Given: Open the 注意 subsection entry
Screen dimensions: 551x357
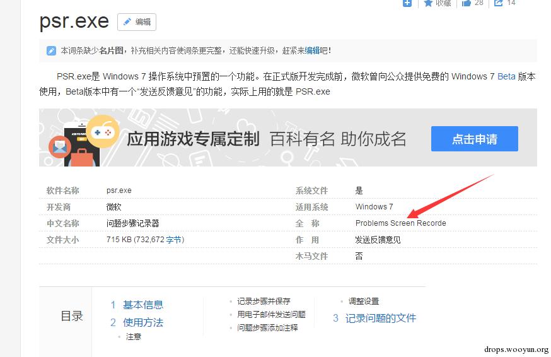Looking at the screenshot, I should click(x=134, y=337).
